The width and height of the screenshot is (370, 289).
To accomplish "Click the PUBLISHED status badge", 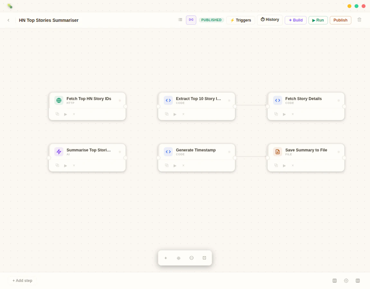I will click(211, 20).
